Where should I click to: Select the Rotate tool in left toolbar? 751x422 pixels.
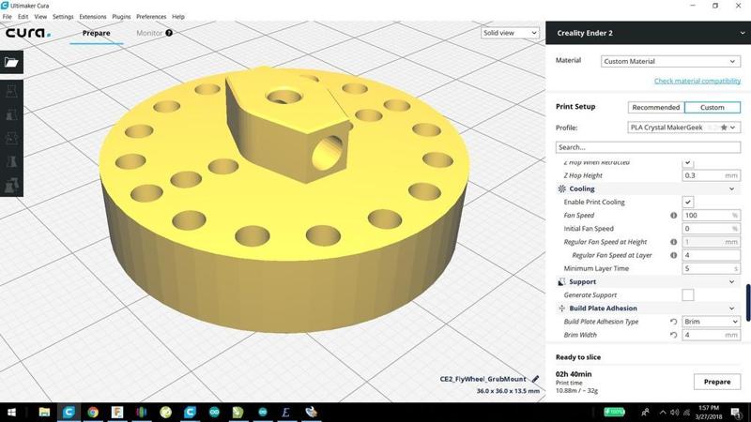tap(11, 138)
